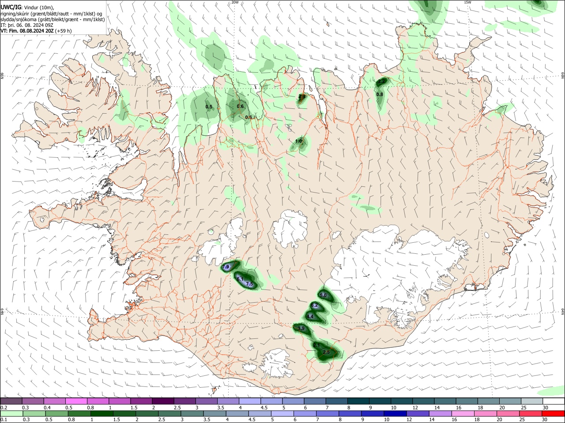Image resolution: width=565 pixels, height=423 pixels.
Task: Click the 0.8 precipitation value on the map
Action: point(380,94)
